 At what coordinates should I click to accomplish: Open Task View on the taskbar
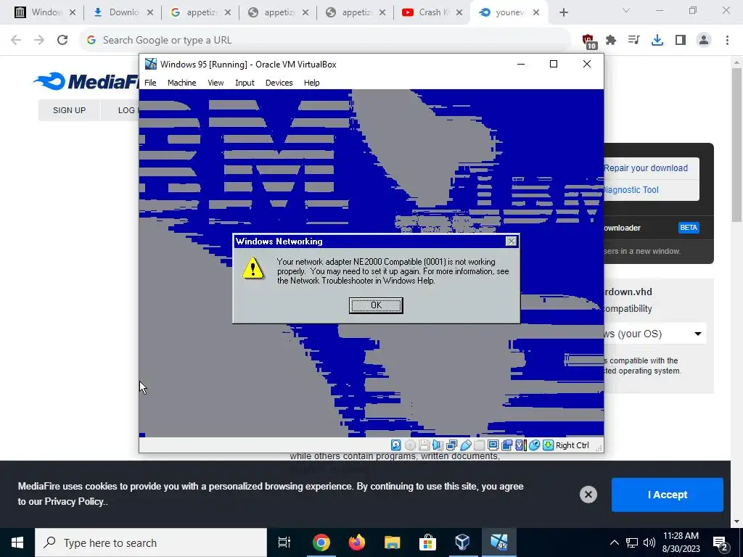pyautogui.click(x=284, y=542)
